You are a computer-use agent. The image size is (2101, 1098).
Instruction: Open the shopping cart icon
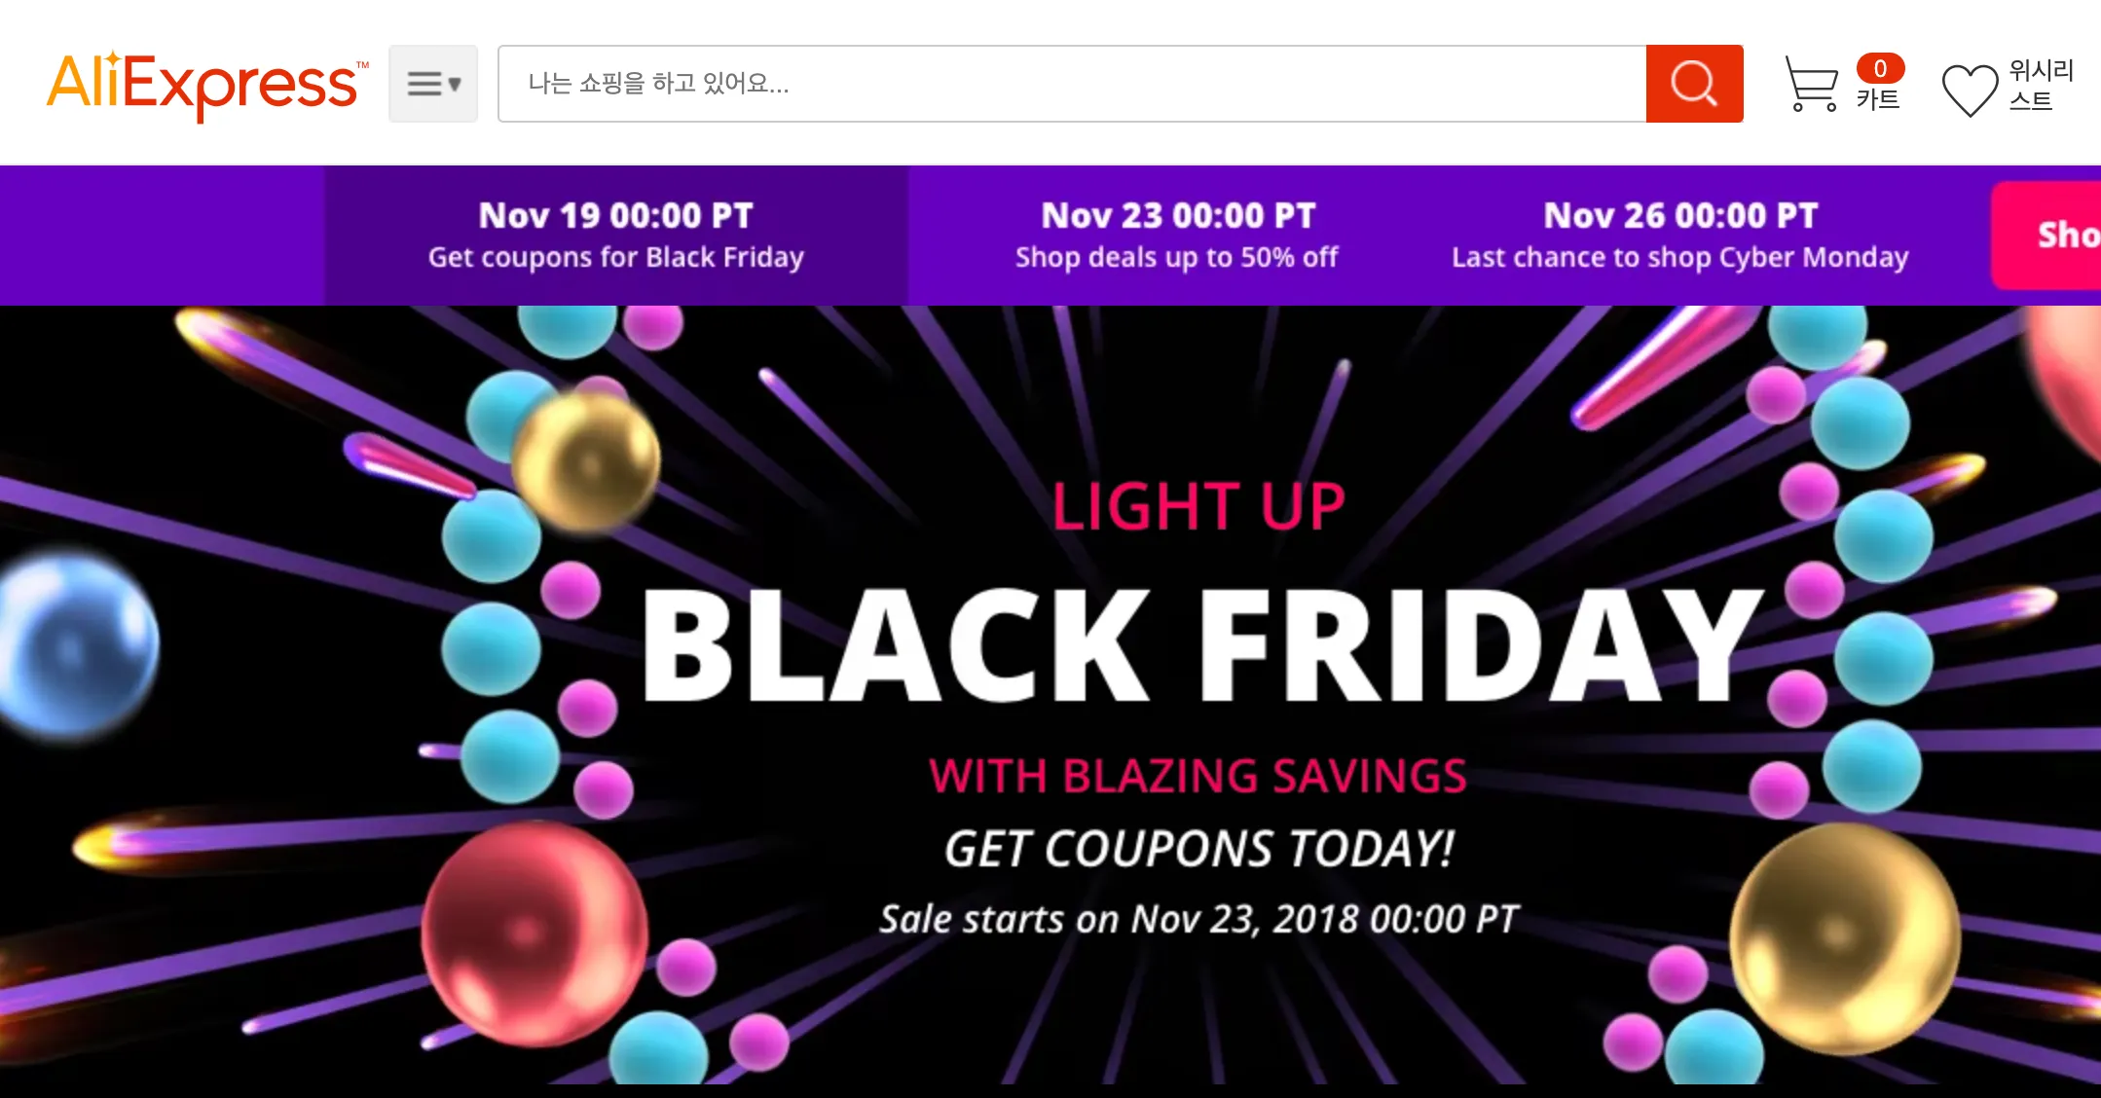pyautogui.click(x=1813, y=84)
